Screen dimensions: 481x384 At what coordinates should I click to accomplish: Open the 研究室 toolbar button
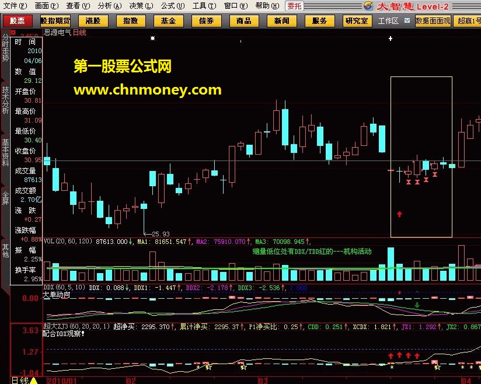click(357, 21)
